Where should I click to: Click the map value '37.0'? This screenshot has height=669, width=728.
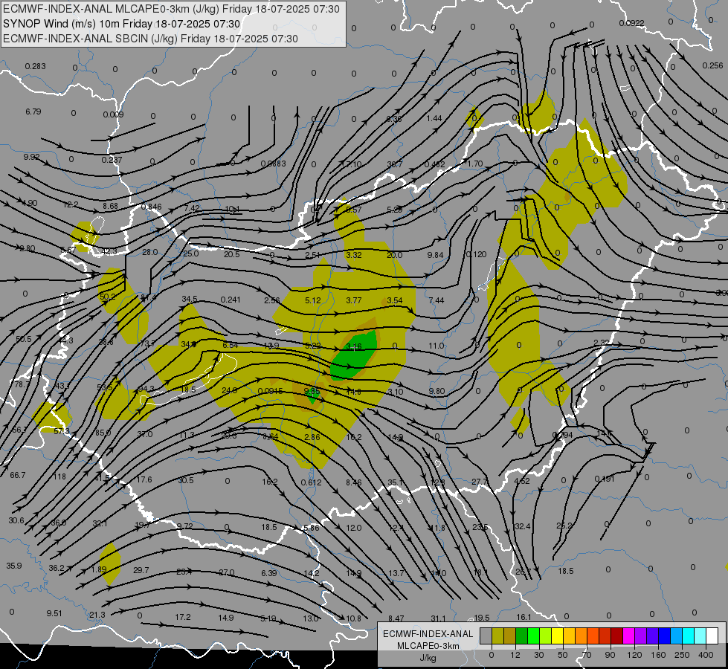click(145, 434)
